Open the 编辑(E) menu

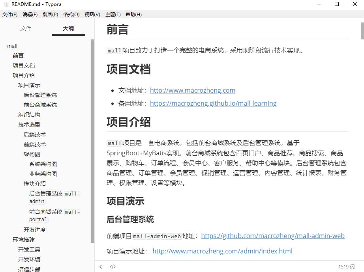(30, 15)
